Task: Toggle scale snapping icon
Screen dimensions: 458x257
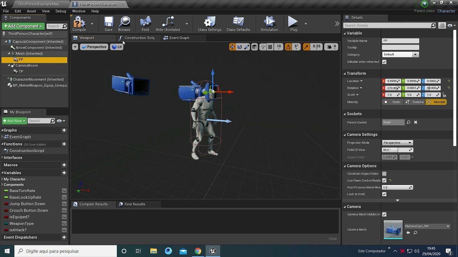Action: 306,47
